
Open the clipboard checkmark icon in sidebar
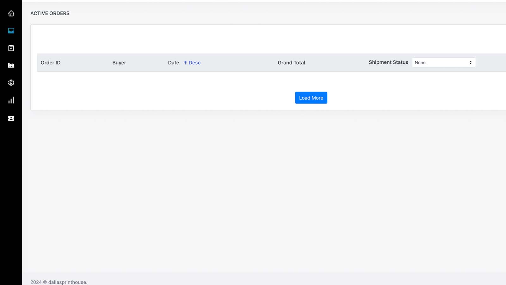(11, 48)
